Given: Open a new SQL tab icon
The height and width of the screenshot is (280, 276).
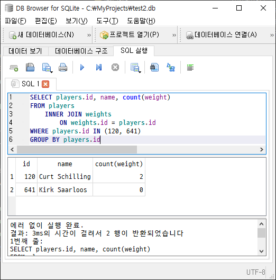Looking at the screenshot, I should click(x=14, y=68).
